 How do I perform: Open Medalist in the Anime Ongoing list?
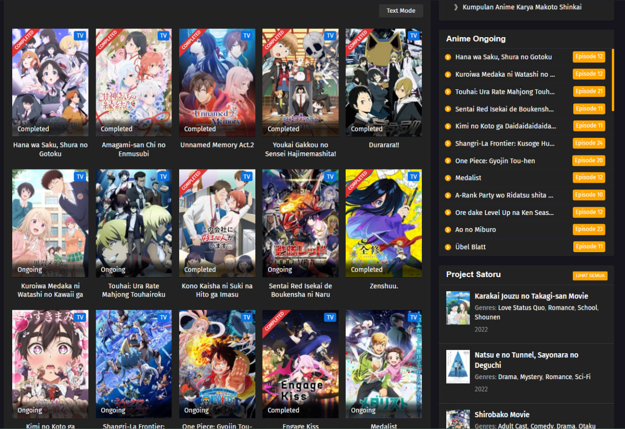coord(468,178)
